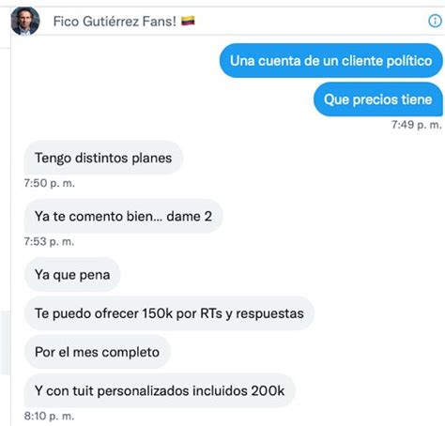
Task: Select the 'Tengo distintos planes' message bubble
Action: (103, 158)
